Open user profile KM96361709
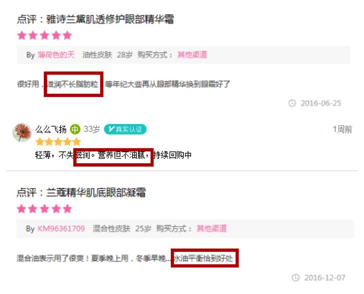The width and height of the screenshot is (364, 294). click(x=61, y=229)
